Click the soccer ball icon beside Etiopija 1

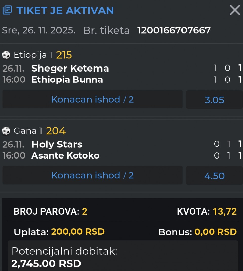coord(6,55)
